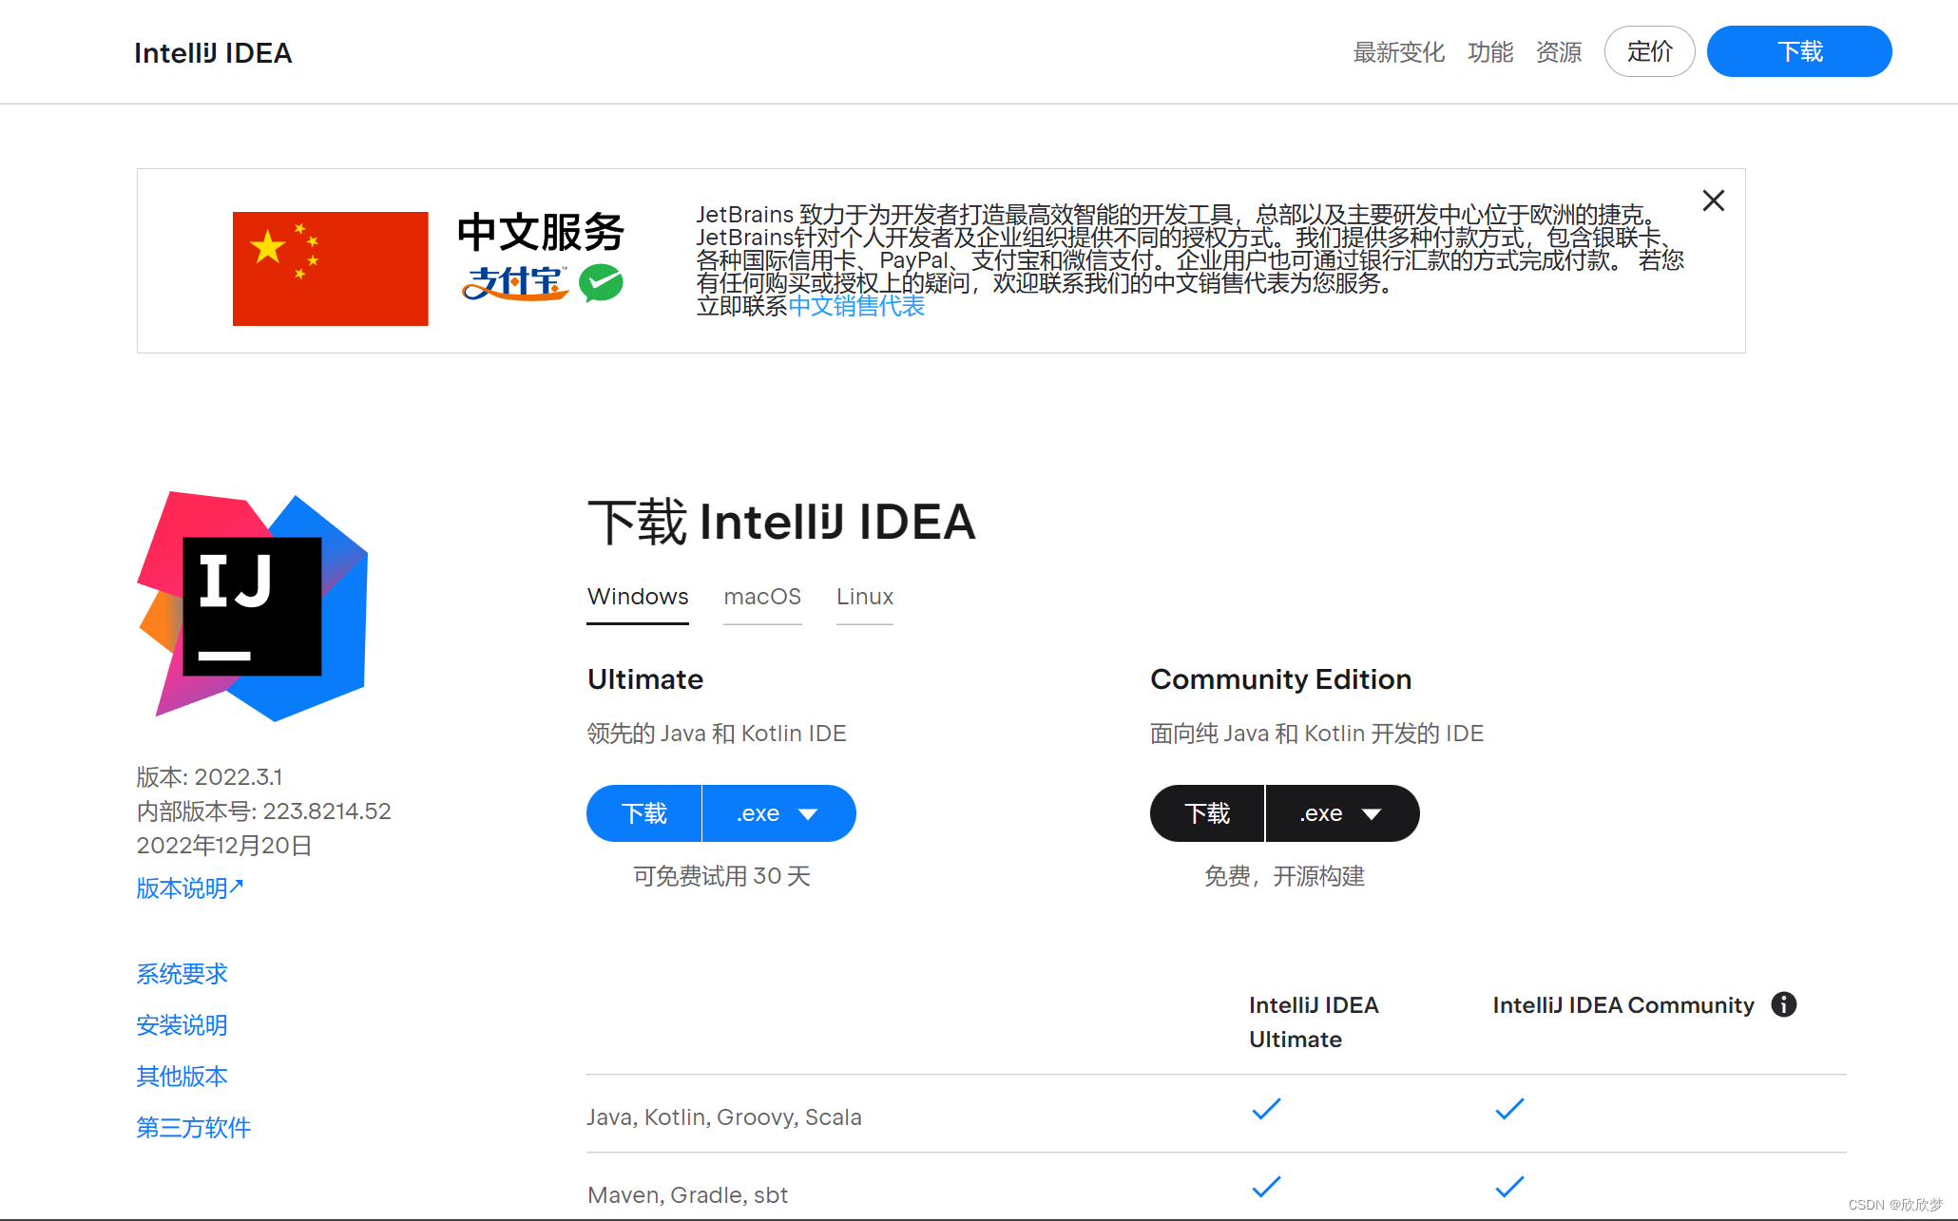Screen dimensions: 1958x1221
Task: Click the Java, Kotlin, Groovy, Scala row label
Action: [x=724, y=1117]
